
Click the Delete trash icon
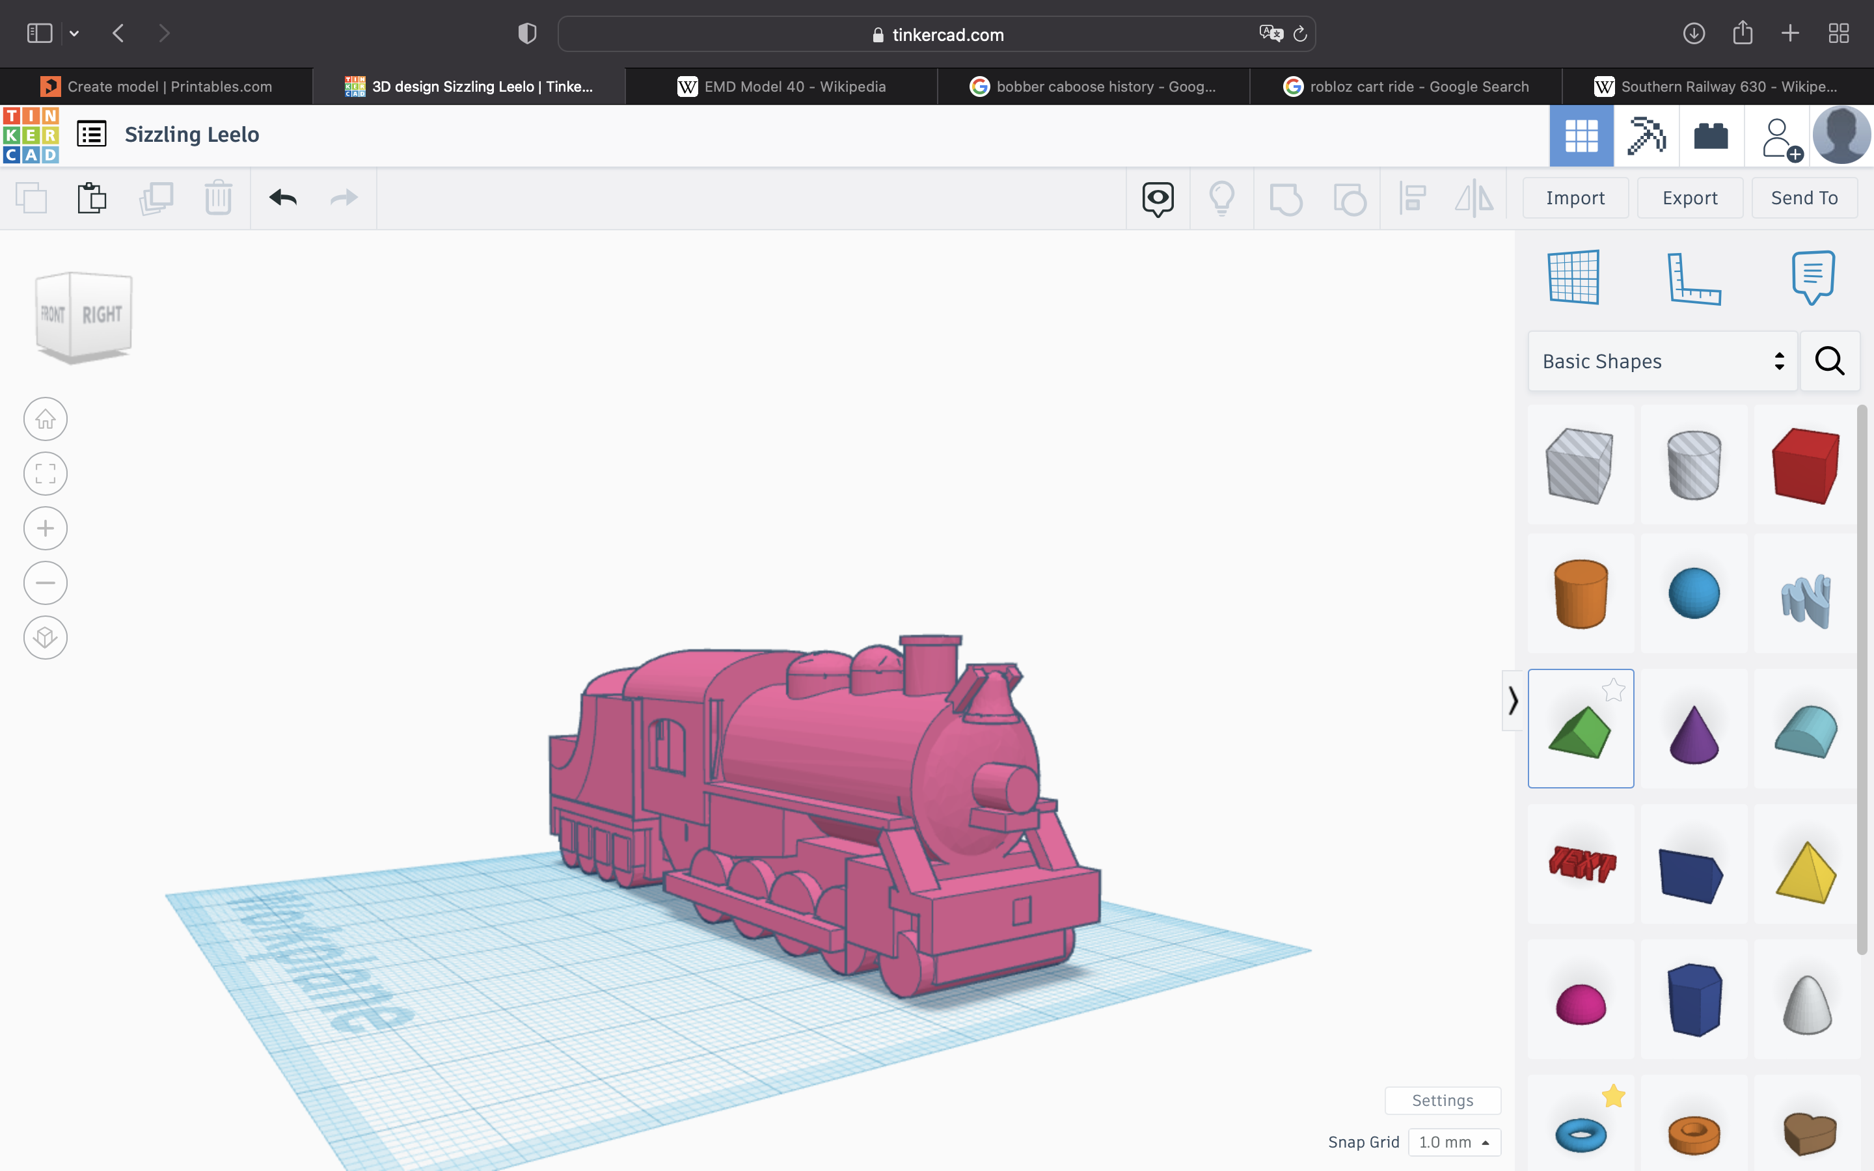[x=219, y=198]
